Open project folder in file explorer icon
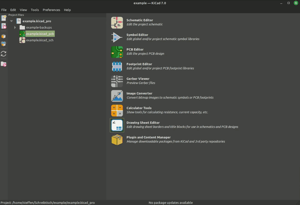 tap(4, 64)
